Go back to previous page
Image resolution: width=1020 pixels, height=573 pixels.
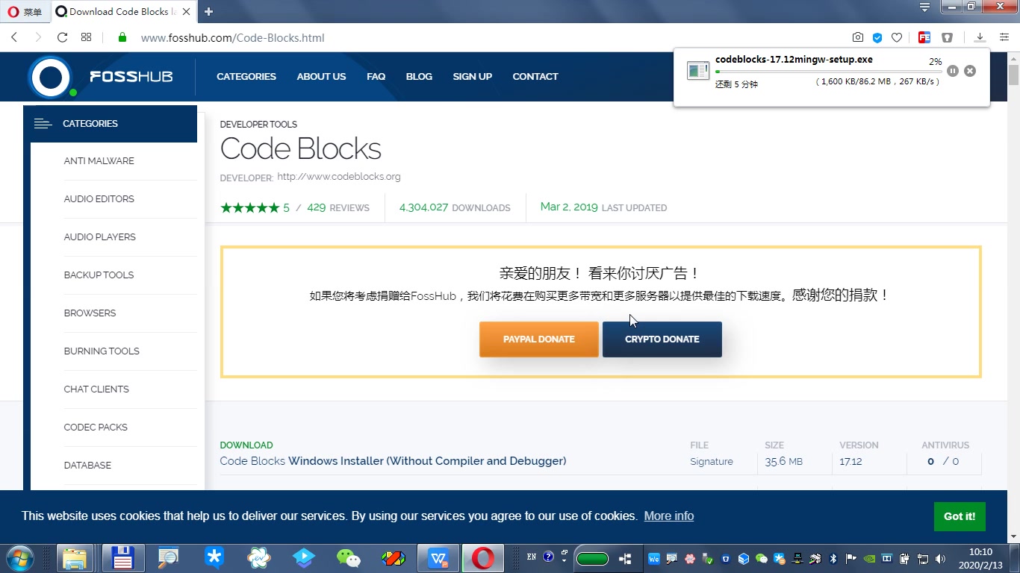14,37
